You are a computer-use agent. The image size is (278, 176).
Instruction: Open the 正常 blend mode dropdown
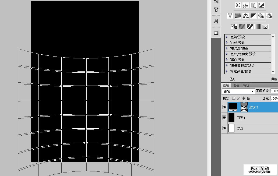238,91
